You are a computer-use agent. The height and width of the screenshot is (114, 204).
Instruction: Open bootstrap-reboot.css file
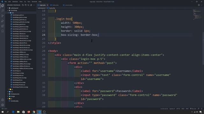(19, 34)
